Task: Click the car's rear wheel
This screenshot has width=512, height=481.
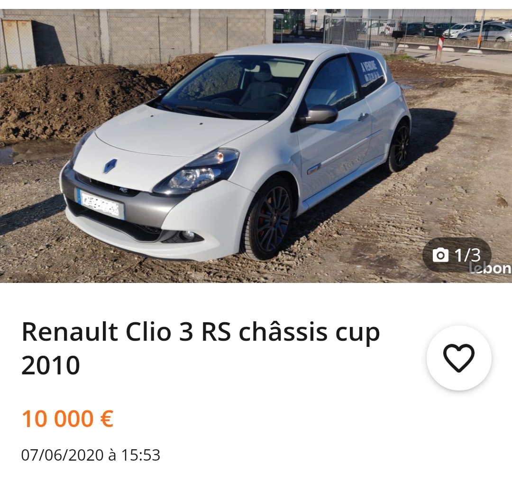Action: [x=399, y=145]
